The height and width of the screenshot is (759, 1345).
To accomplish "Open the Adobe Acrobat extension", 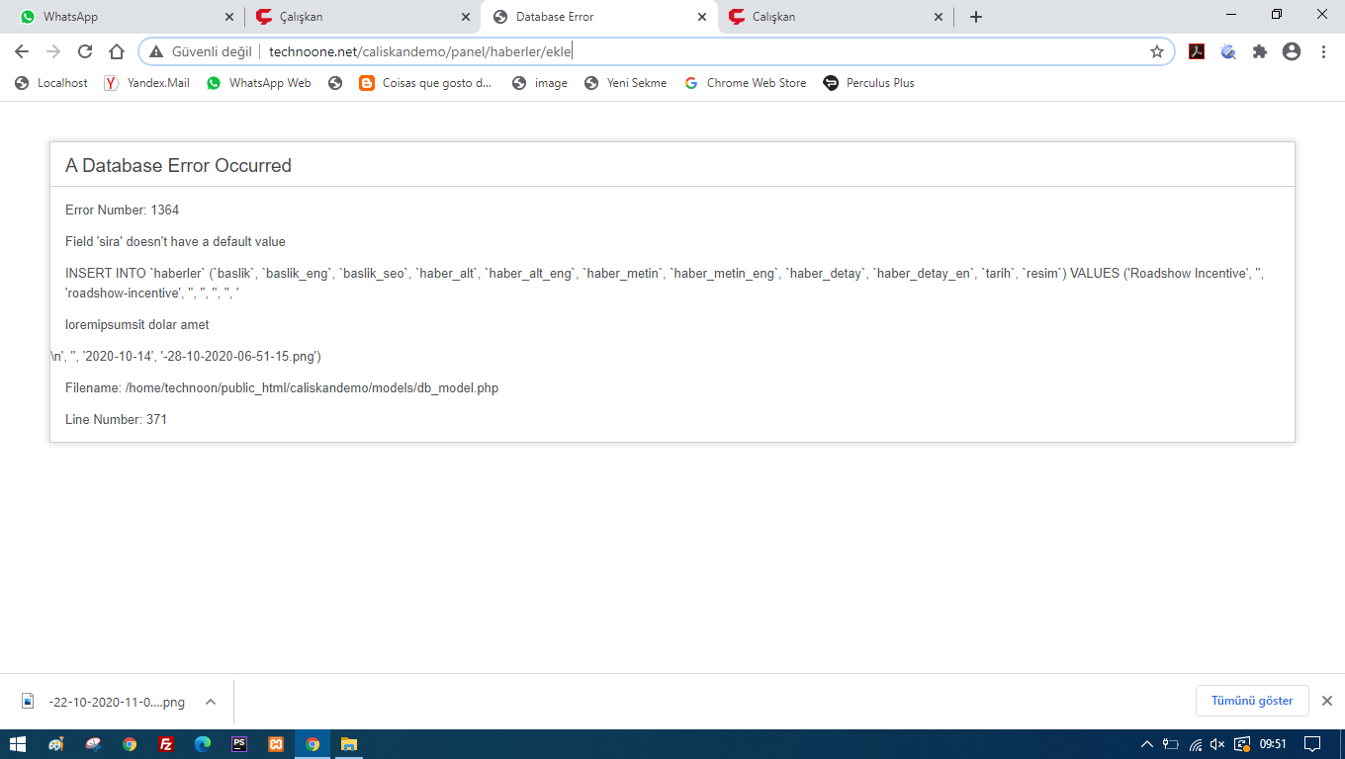I will pyautogui.click(x=1196, y=51).
